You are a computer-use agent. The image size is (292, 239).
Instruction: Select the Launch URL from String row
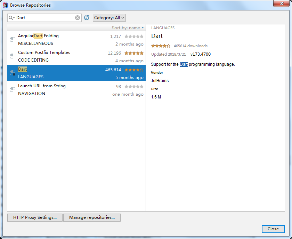click(x=76, y=90)
